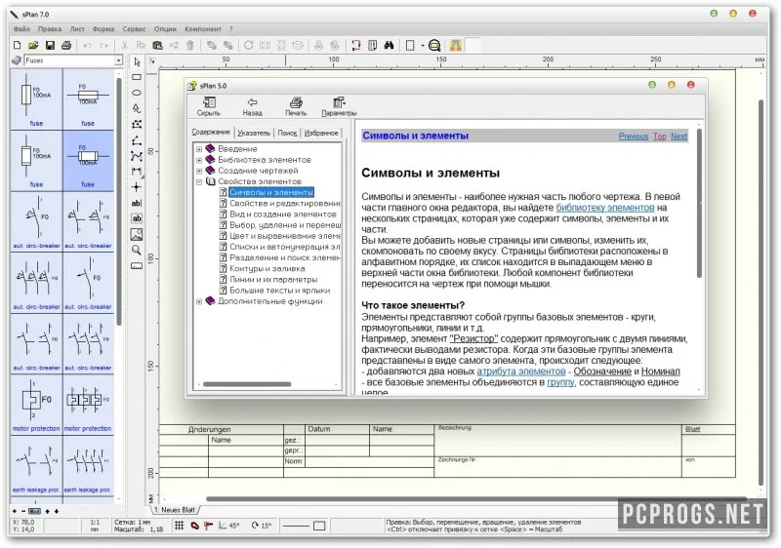Toggle the 15° rotation step in status bar
Screen dimensions: 781x548
(x=262, y=526)
